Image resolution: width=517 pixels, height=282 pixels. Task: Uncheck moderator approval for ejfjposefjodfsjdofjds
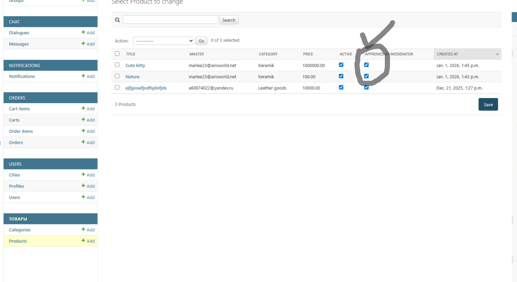click(x=366, y=88)
